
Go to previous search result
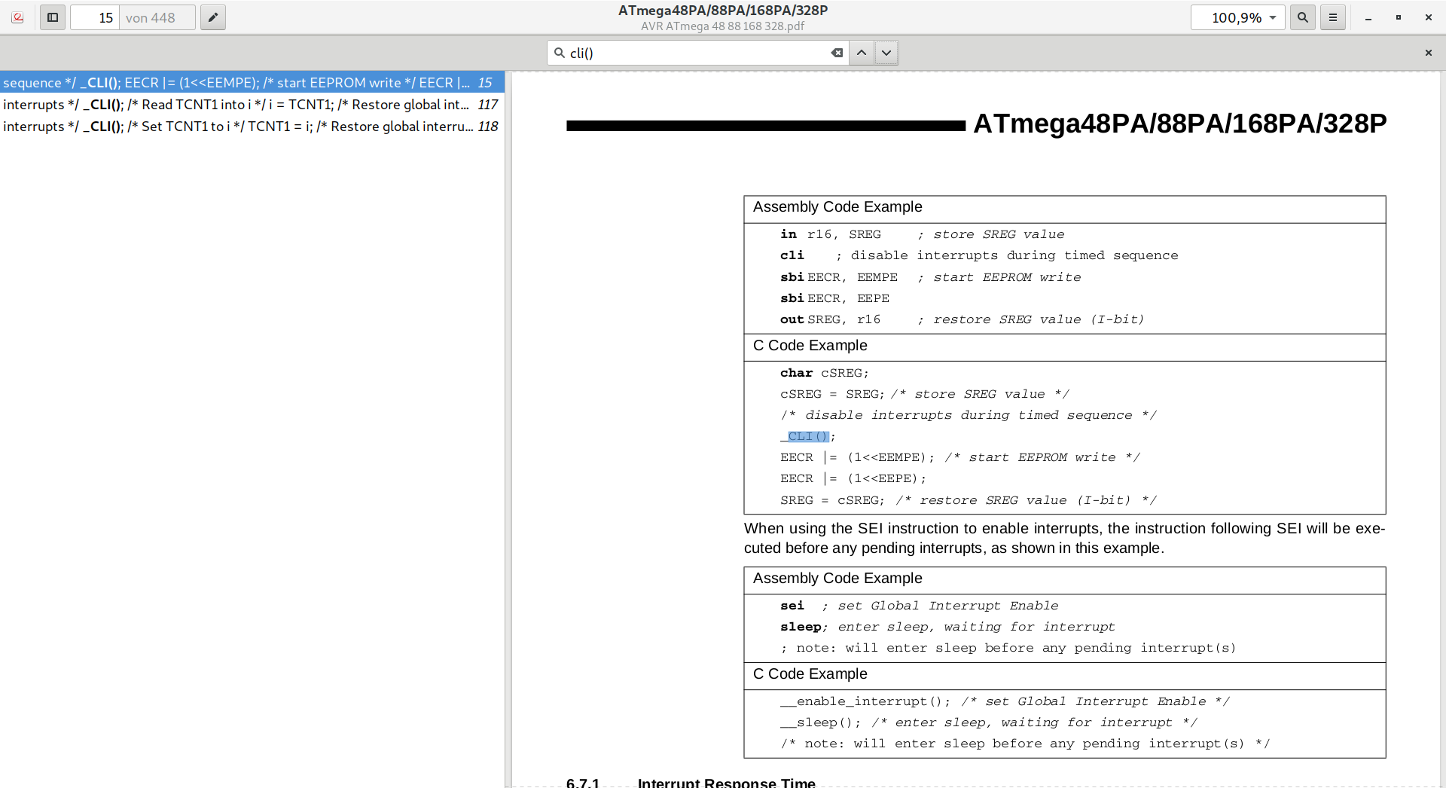point(862,53)
